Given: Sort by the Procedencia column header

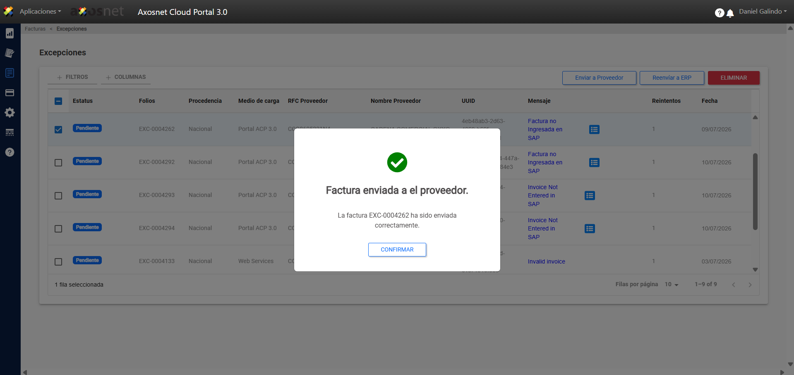Looking at the screenshot, I should point(205,101).
